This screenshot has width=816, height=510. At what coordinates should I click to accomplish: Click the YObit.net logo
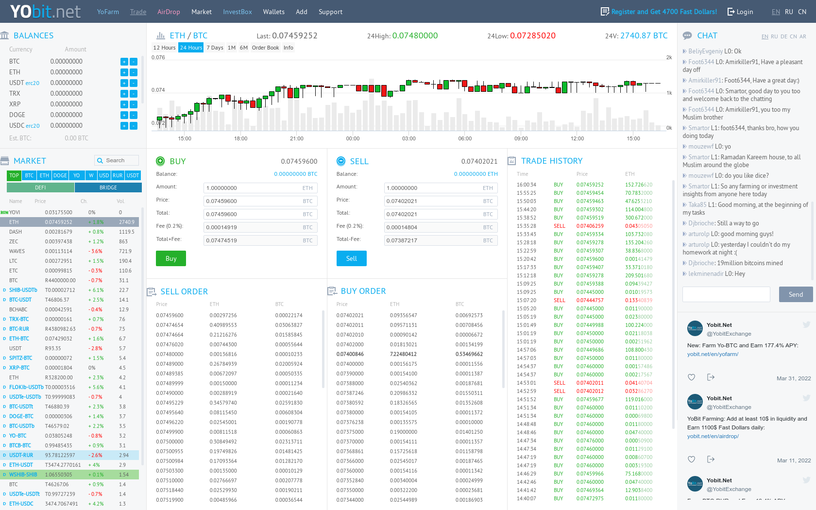[45, 11]
